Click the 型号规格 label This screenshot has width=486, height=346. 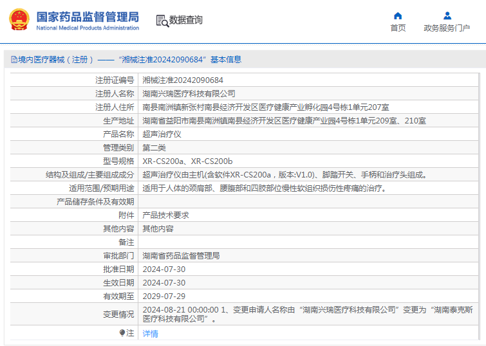[118, 161]
